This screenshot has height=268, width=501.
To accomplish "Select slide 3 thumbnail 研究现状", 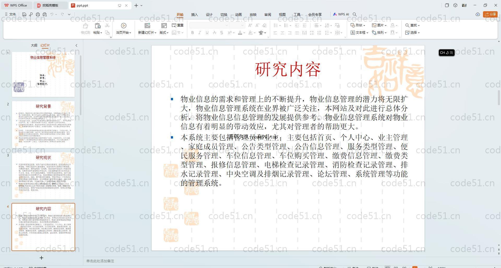I will pos(43,176).
